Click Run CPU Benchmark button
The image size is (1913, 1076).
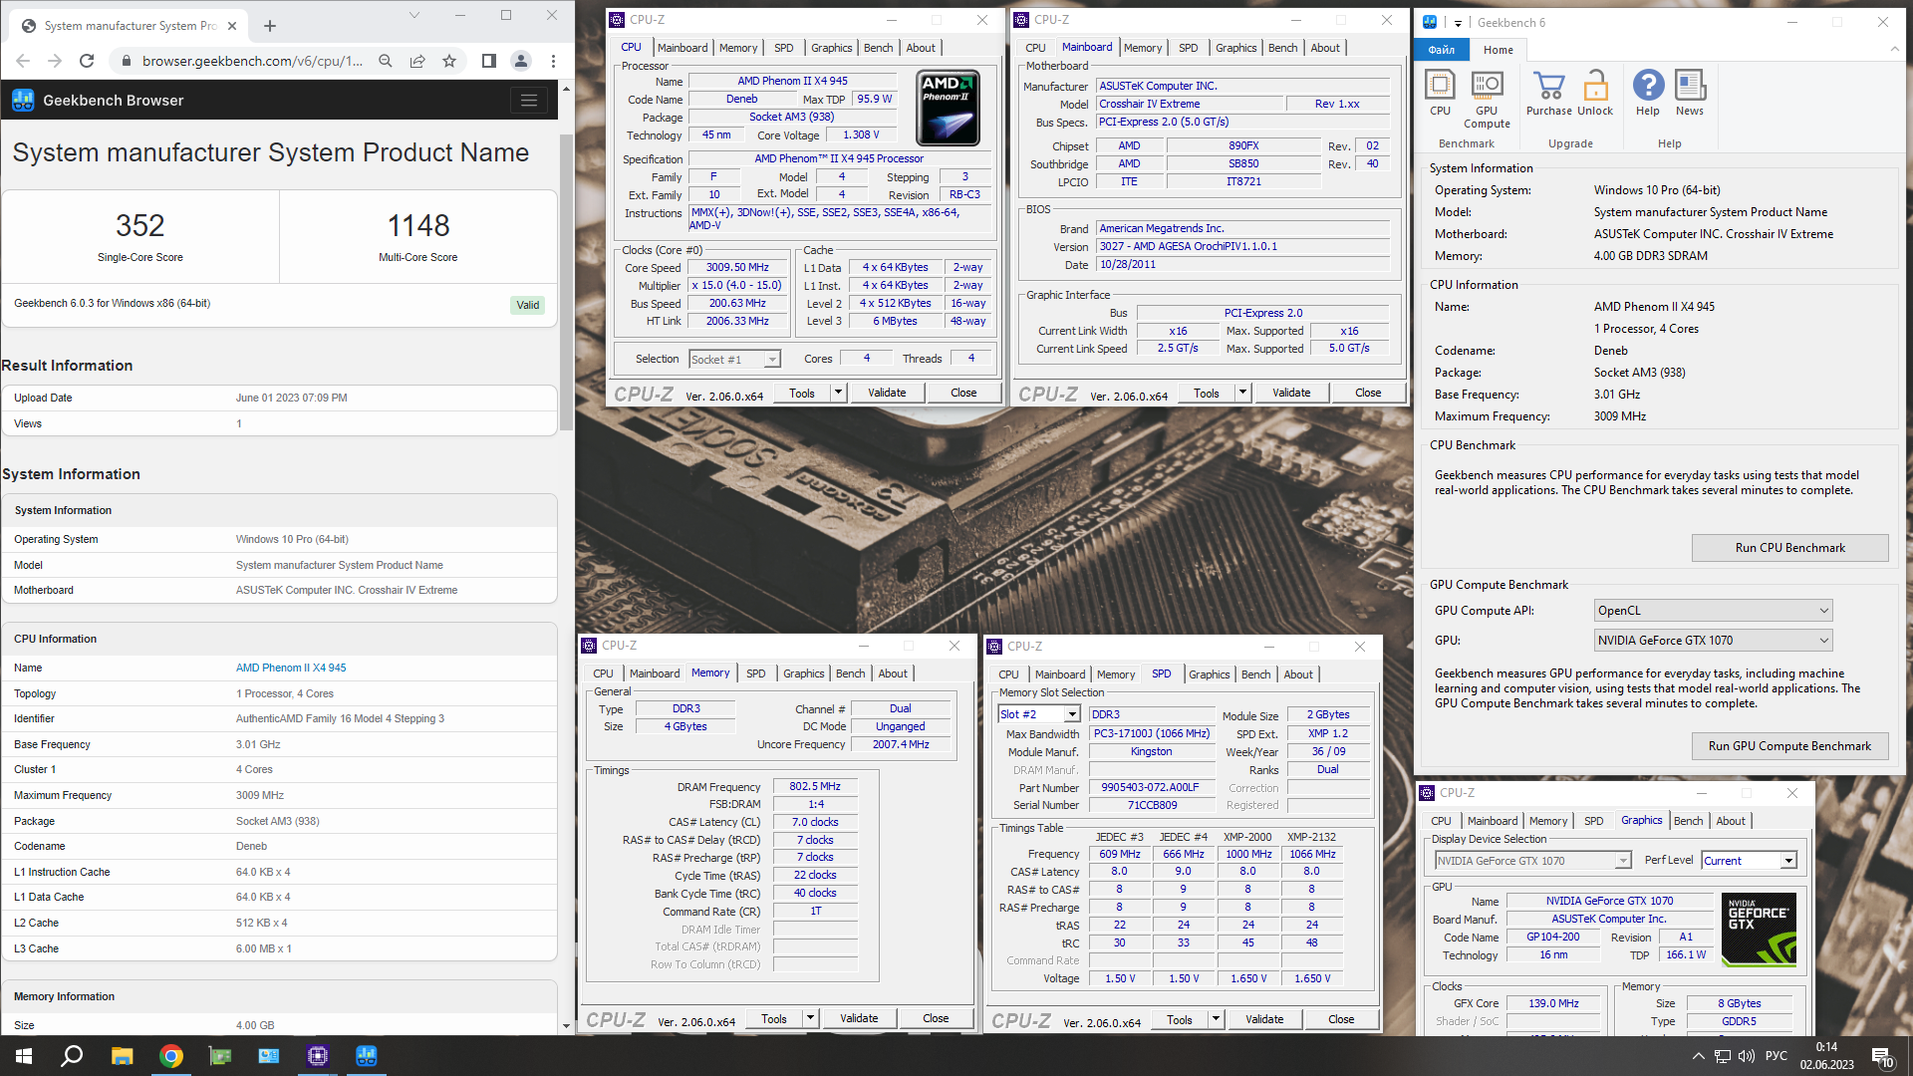pyautogui.click(x=1789, y=548)
